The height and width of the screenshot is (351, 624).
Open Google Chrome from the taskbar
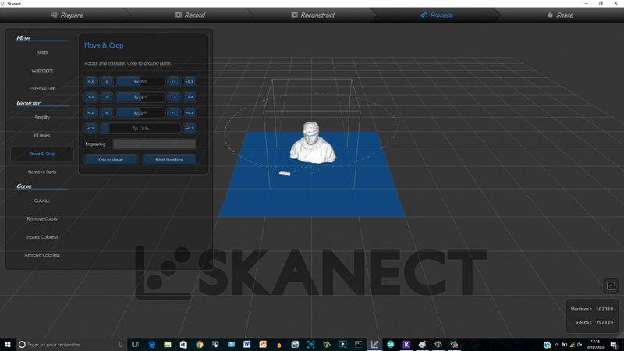(200, 344)
